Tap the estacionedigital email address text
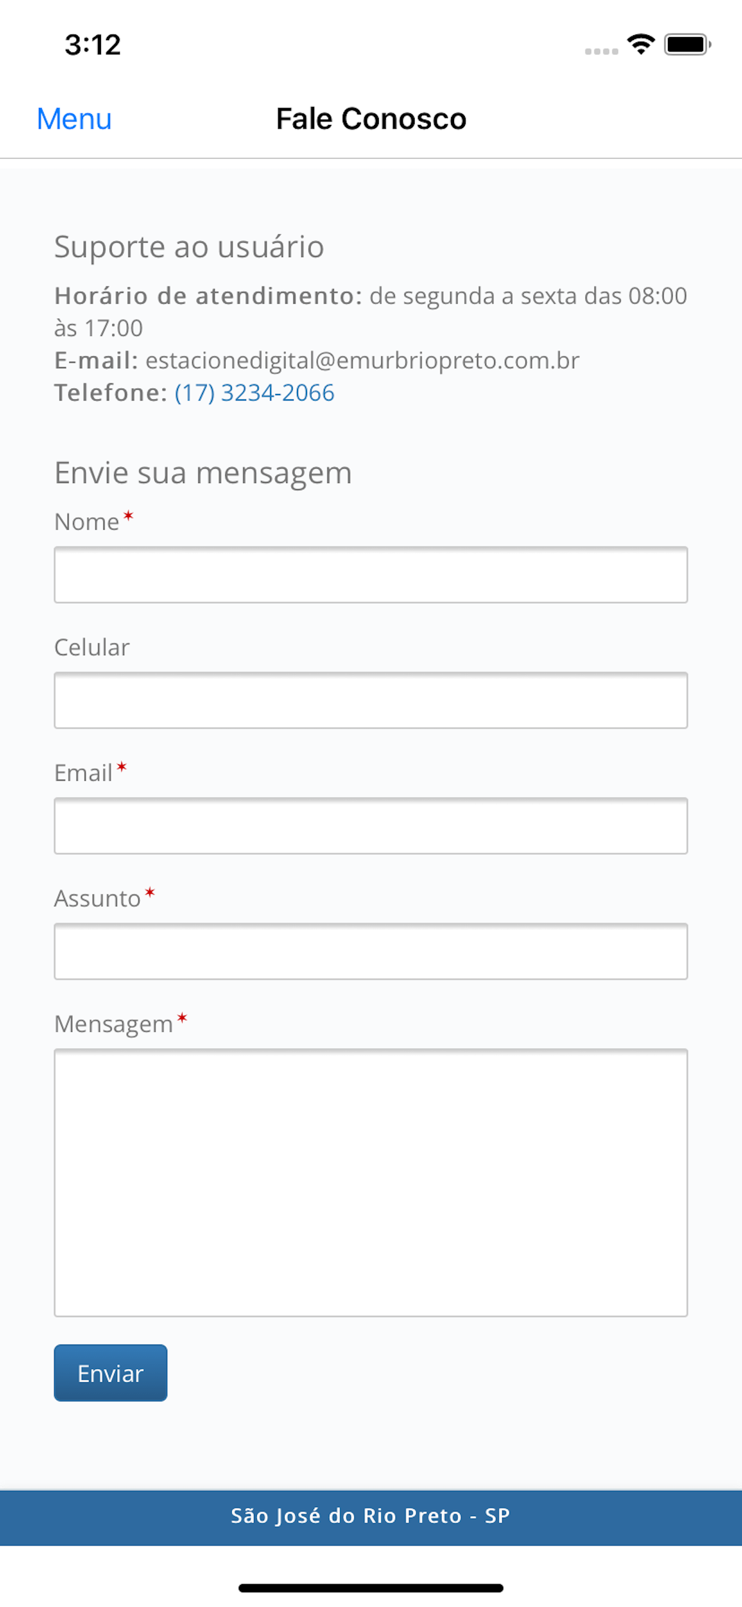The height and width of the screenshot is (1607, 742). tap(362, 360)
